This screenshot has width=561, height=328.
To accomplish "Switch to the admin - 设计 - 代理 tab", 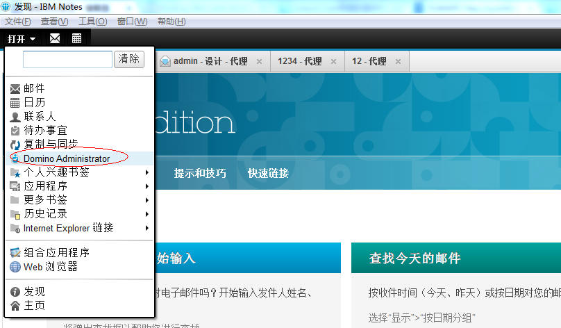I will [x=212, y=62].
